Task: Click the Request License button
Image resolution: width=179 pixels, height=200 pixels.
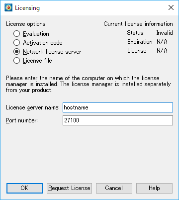Action: click(x=69, y=188)
